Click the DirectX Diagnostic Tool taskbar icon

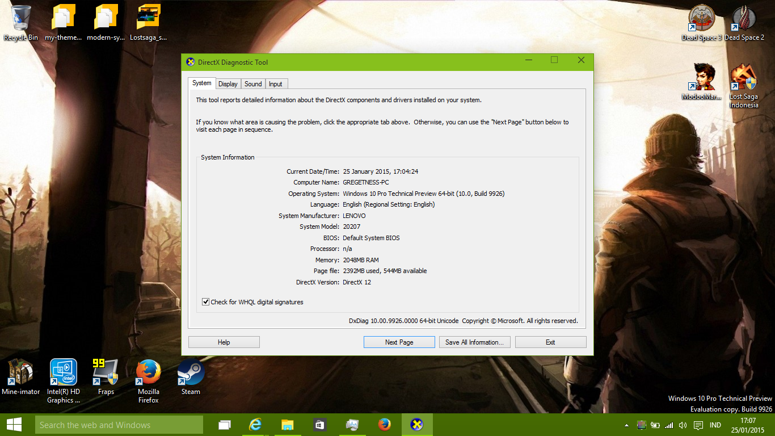tap(417, 425)
